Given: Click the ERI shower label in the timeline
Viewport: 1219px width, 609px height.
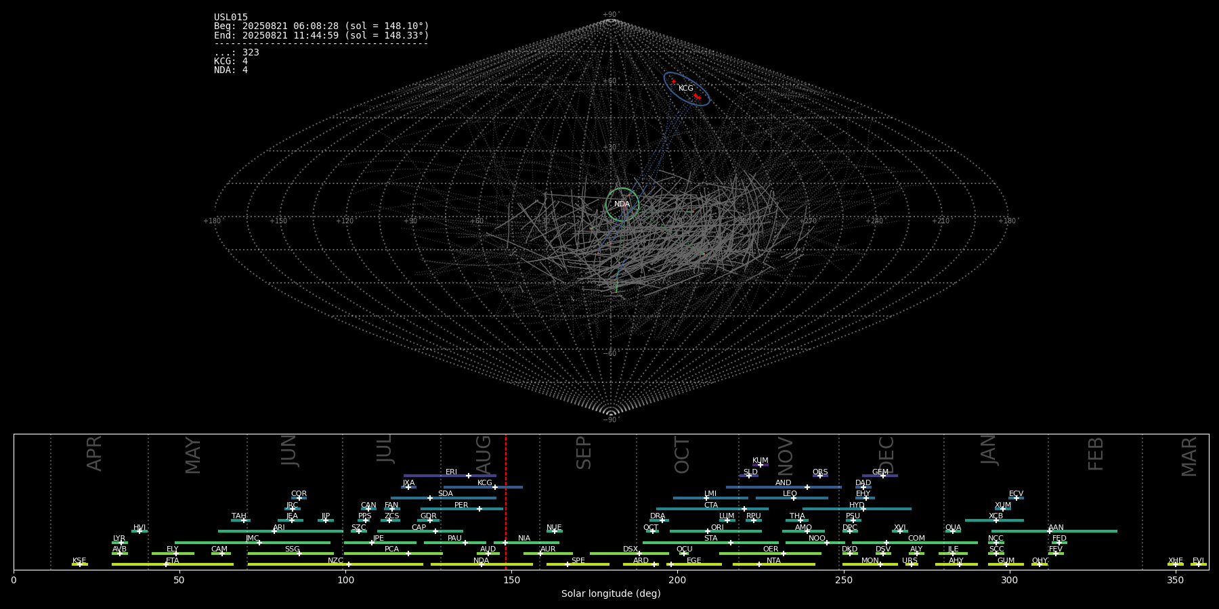Looking at the screenshot, I should click(451, 472).
